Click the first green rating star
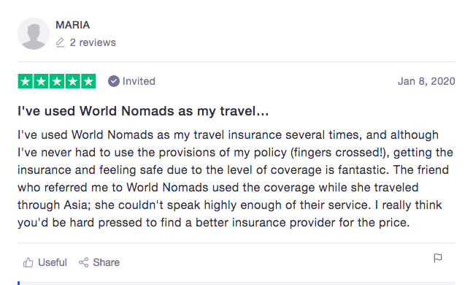473x285 pixels. click(x=26, y=81)
